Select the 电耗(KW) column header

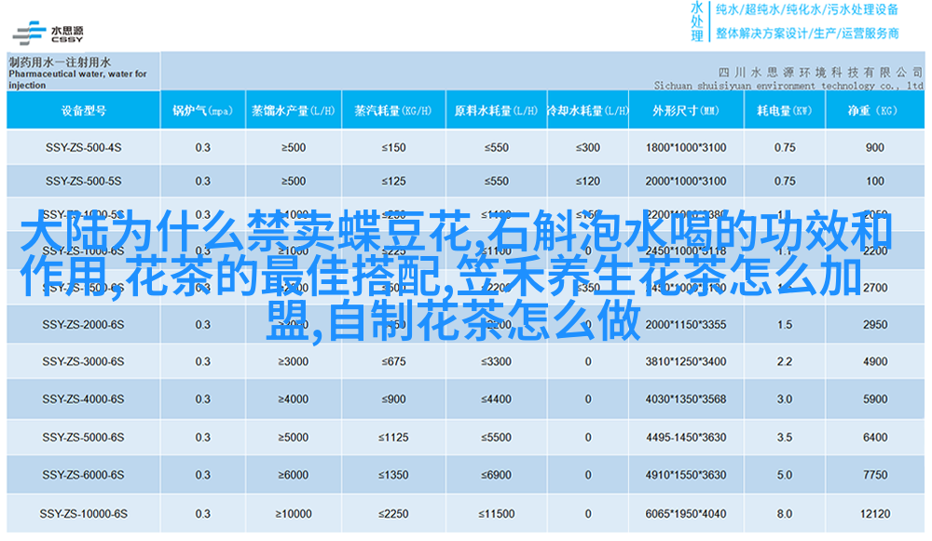[x=784, y=111]
